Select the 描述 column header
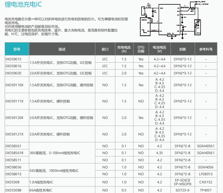Screen dimensions: 223x193 coord(62,49)
